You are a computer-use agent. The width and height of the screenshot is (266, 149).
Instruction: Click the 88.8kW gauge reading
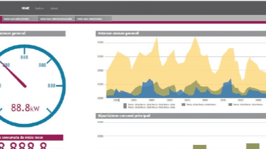pyautogui.click(x=25, y=108)
